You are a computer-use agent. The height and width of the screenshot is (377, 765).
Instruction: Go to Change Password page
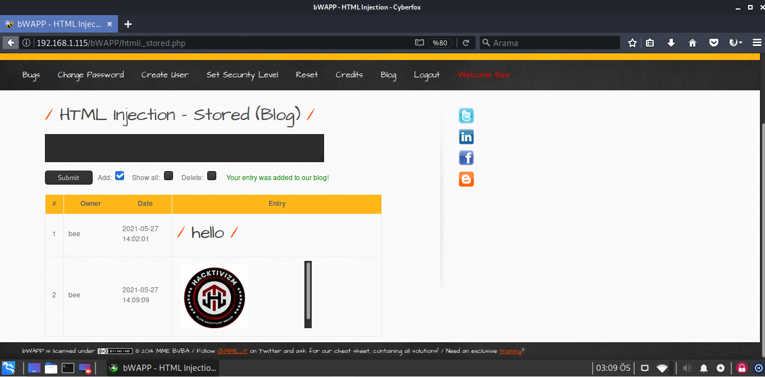point(90,75)
